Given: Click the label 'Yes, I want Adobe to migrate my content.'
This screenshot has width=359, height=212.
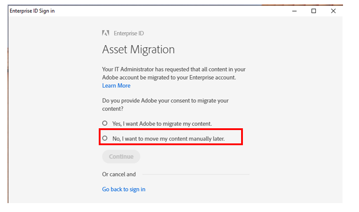Looking at the screenshot, I should 162,124.
